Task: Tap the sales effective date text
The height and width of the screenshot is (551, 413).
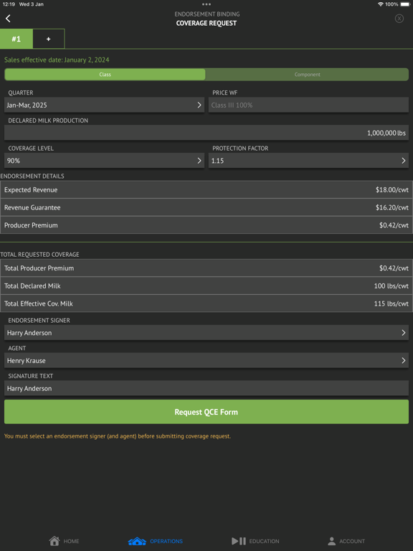Action: (x=57, y=60)
